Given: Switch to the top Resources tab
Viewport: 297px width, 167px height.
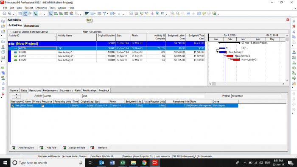Looking at the screenshot, I should (x=32, y=25).
